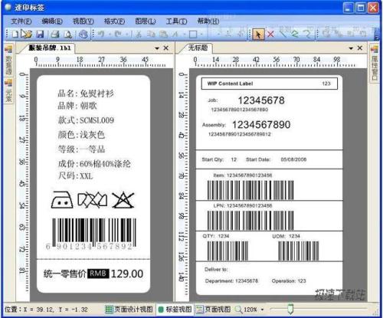
Task: Open the 文件(F) menu
Action: [x=21, y=21]
